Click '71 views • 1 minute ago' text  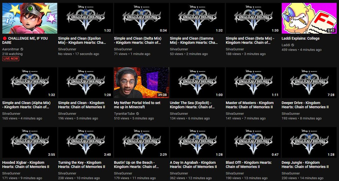132,54
